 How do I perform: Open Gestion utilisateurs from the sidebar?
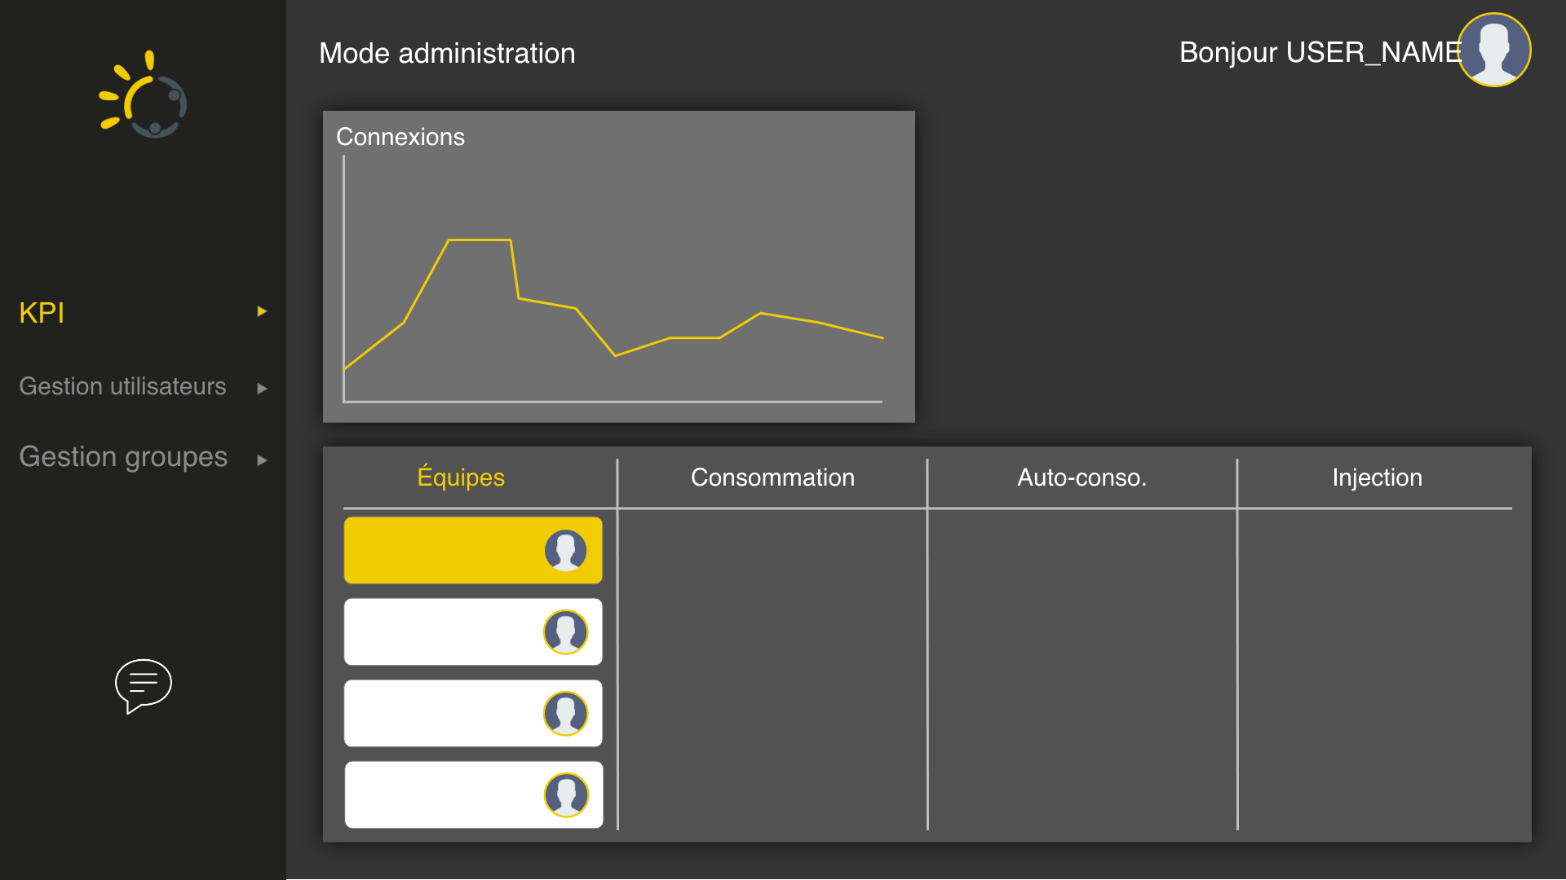point(122,387)
